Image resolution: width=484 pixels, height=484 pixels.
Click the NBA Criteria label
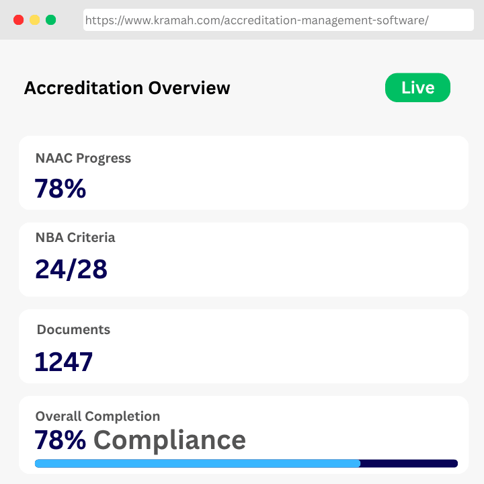[75, 237]
